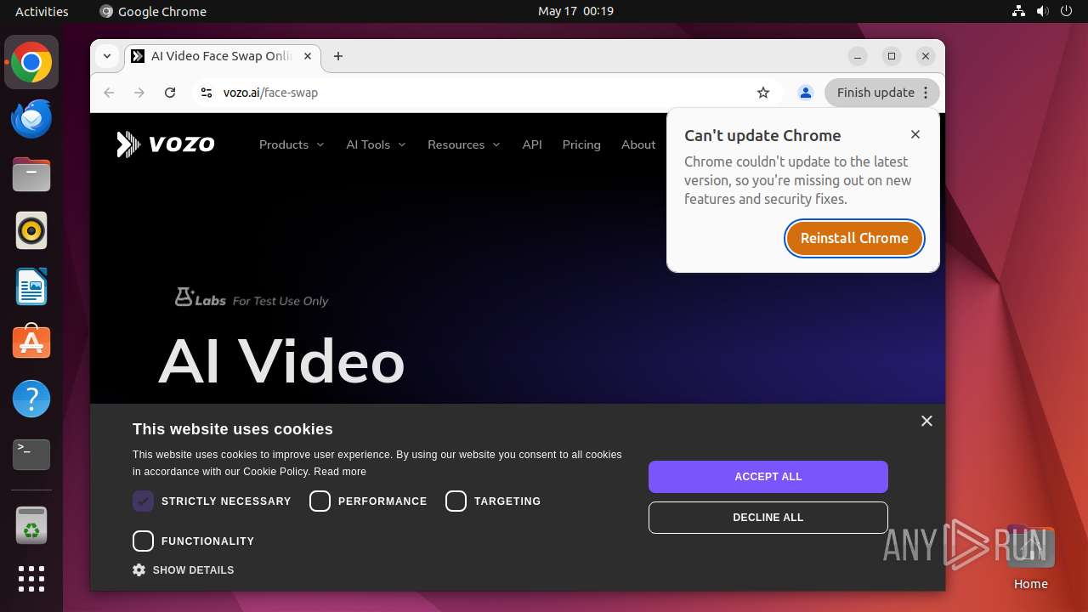Open the Pricing nav link
This screenshot has width=1088, height=612.
(x=581, y=144)
